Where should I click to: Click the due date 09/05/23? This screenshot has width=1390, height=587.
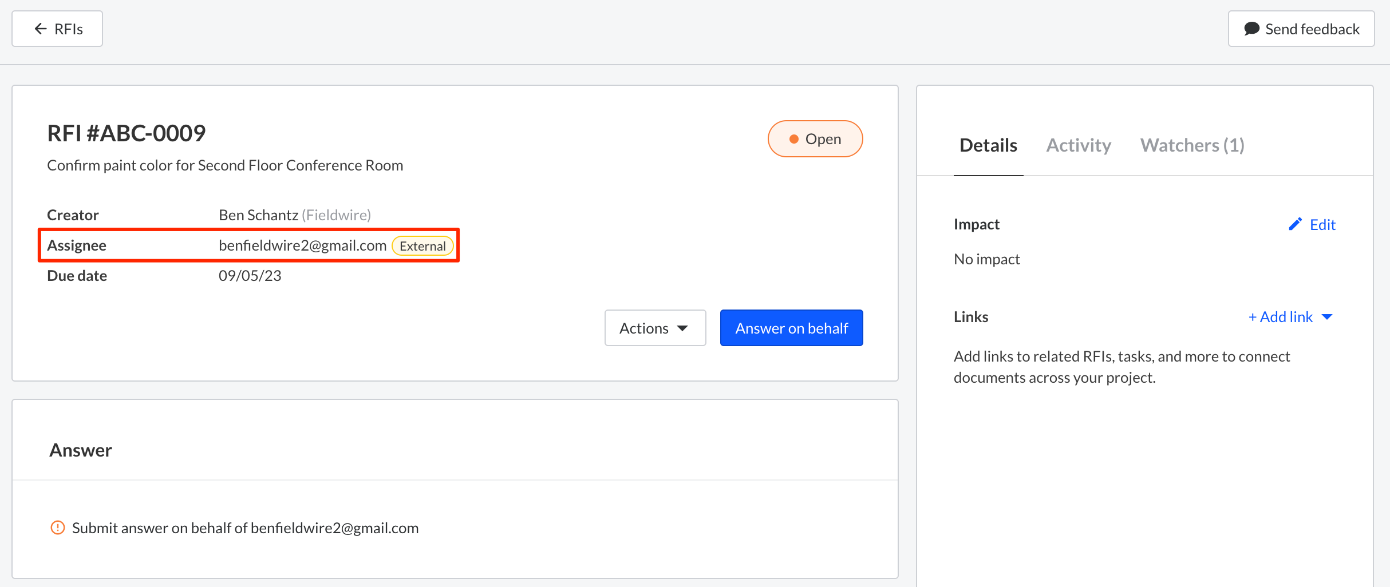coord(250,276)
